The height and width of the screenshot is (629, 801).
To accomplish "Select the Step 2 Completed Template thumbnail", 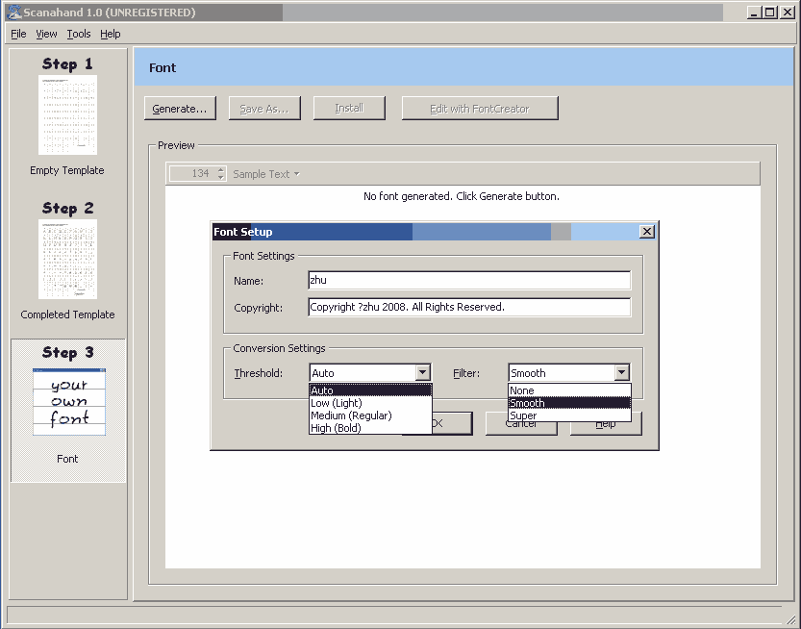I will tap(67, 261).
